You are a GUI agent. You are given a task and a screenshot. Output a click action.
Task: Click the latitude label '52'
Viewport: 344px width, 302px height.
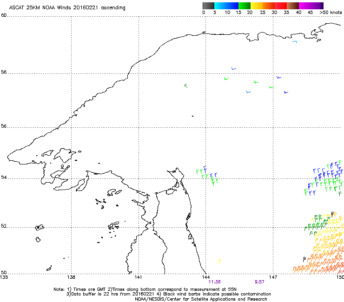[x=4, y=226]
